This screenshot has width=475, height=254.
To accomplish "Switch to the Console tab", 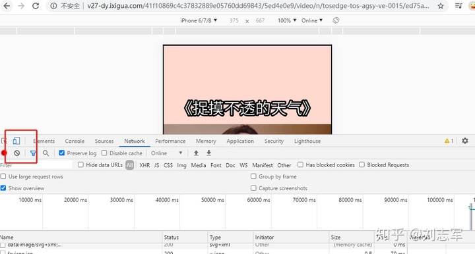I will pos(75,141).
